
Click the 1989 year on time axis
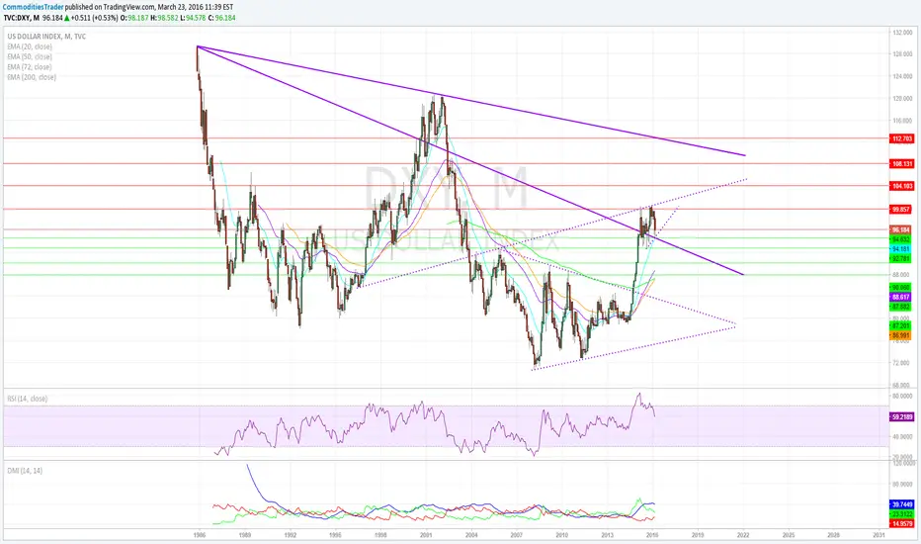(x=244, y=535)
